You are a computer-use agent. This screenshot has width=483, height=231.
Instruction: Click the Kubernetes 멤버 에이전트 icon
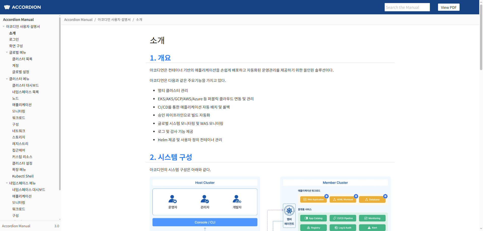(289, 211)
